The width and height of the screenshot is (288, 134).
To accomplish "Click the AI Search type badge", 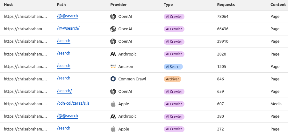I will coord(173,66).
